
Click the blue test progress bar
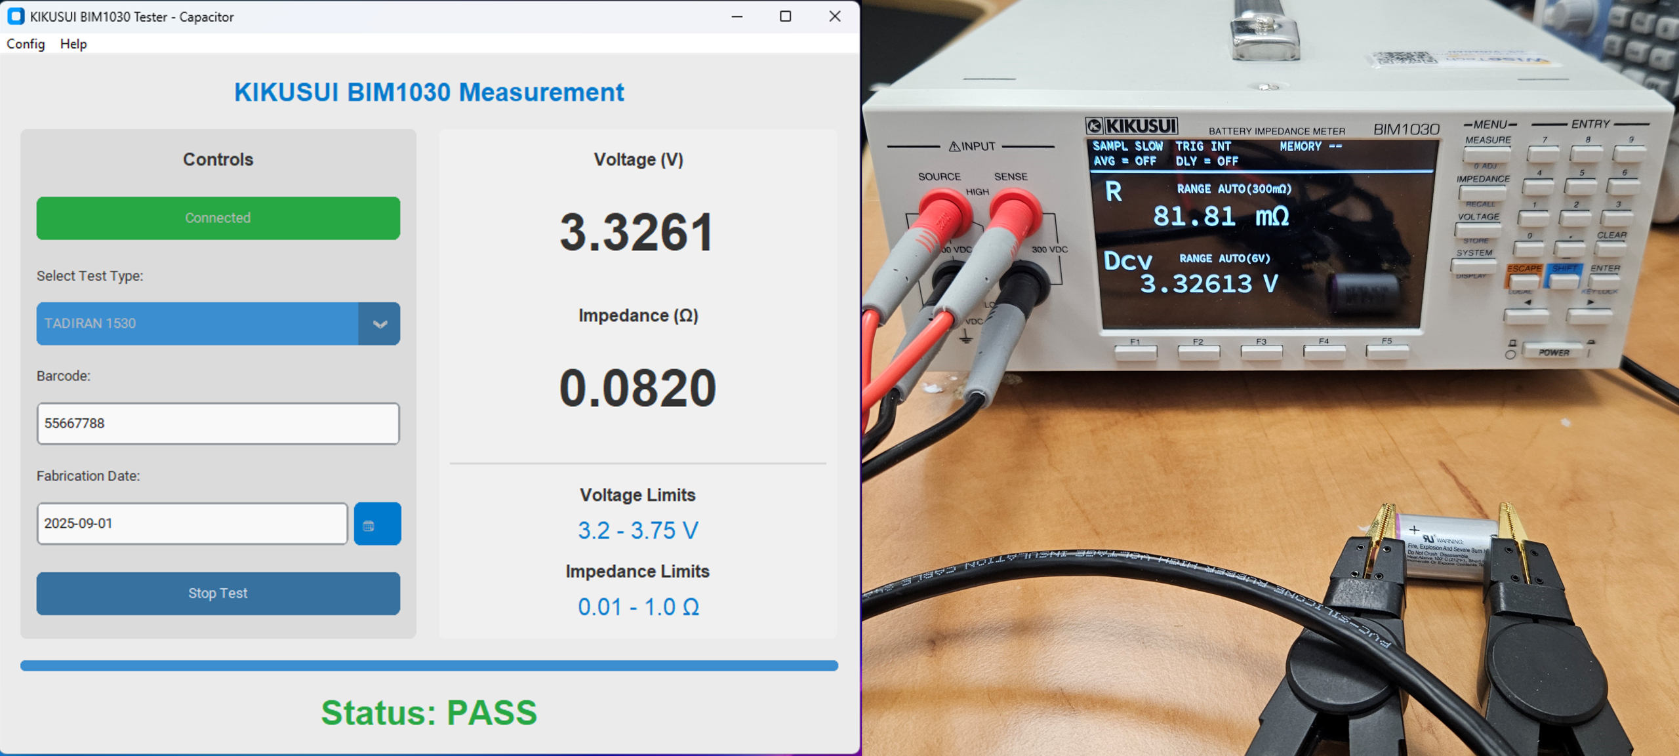[429, 666]
